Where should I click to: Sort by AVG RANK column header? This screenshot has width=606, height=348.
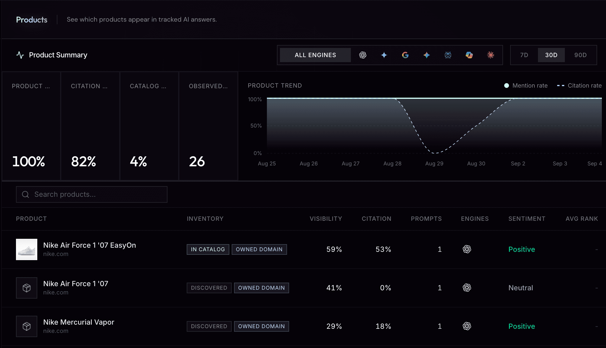[x=582, y=219]
